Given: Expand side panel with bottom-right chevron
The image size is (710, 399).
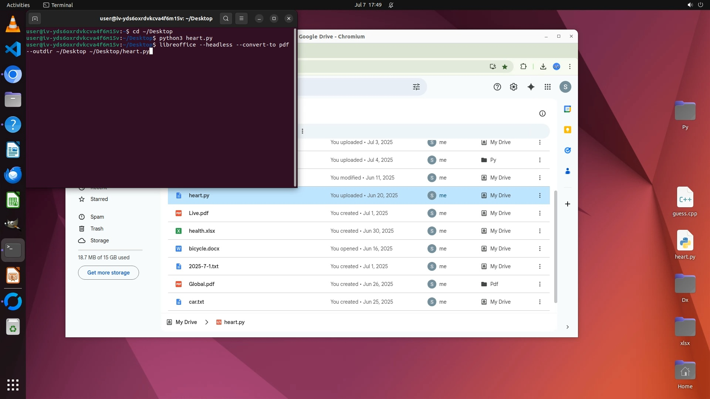Looking at the screenshot, I should tap(567, 327).
